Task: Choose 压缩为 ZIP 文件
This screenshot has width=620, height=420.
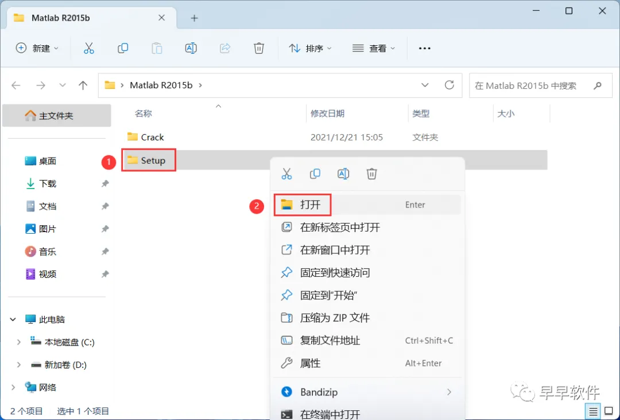Action: (367, 318)
